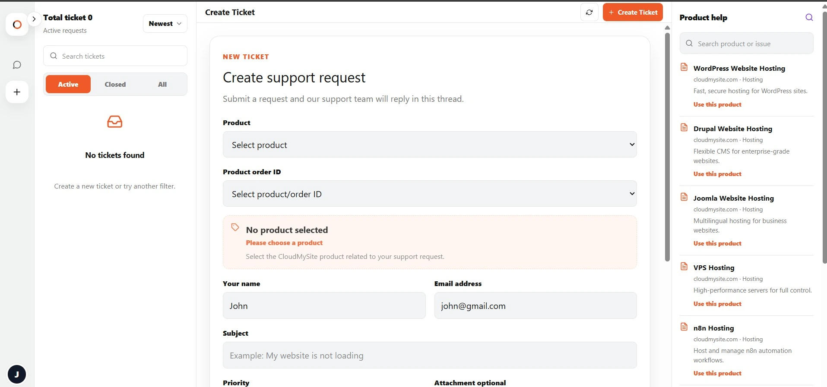Click the form's vertical scrollbar thumb
This screenshot has height=387, width=827.
667,147
